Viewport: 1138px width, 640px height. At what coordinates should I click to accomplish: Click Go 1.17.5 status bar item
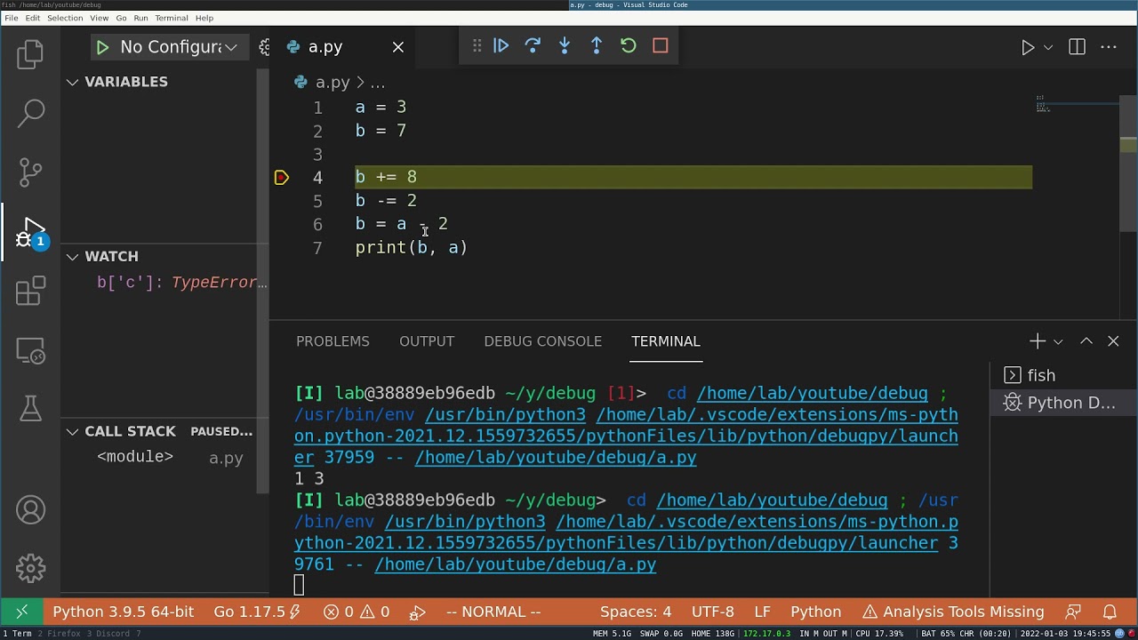click(x=257, y=612)
